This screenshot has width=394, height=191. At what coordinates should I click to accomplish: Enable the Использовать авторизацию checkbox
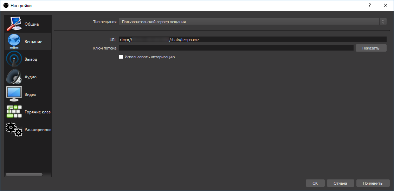click(121, 57)
